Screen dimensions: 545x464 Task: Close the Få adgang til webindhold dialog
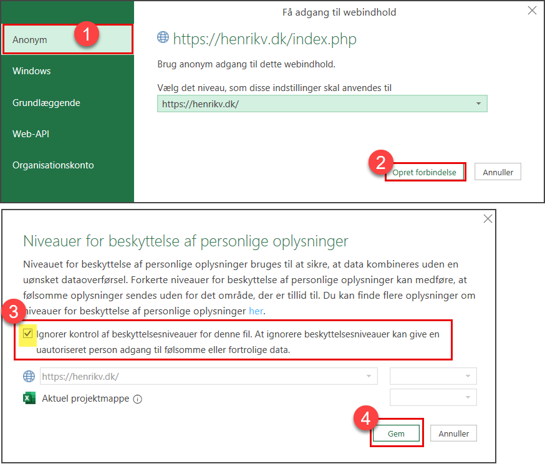(532, 11)
